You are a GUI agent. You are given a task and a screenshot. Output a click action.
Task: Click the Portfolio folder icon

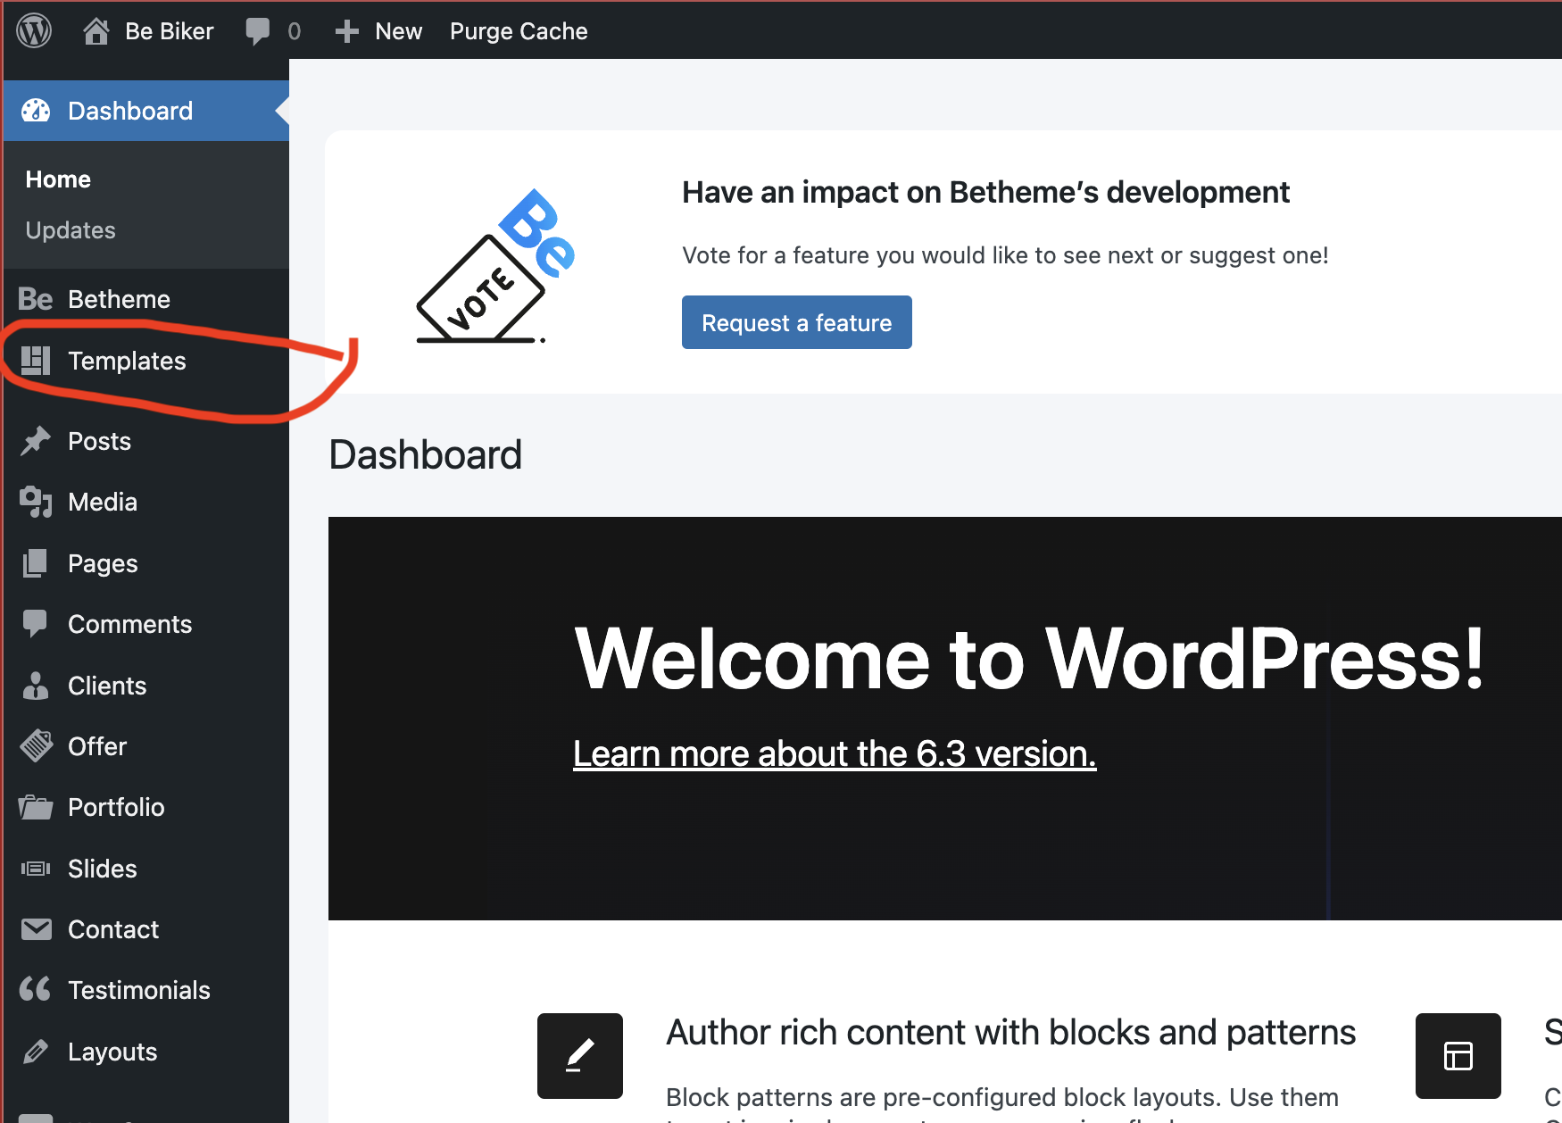click(x=36, y=807)
